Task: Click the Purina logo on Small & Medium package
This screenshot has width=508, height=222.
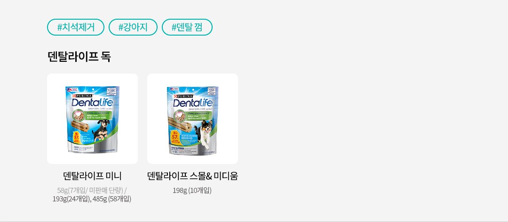Action: (184, 96)
